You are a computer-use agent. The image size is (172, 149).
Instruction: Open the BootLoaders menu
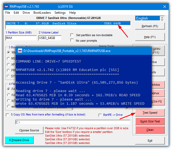pos(42,13)
